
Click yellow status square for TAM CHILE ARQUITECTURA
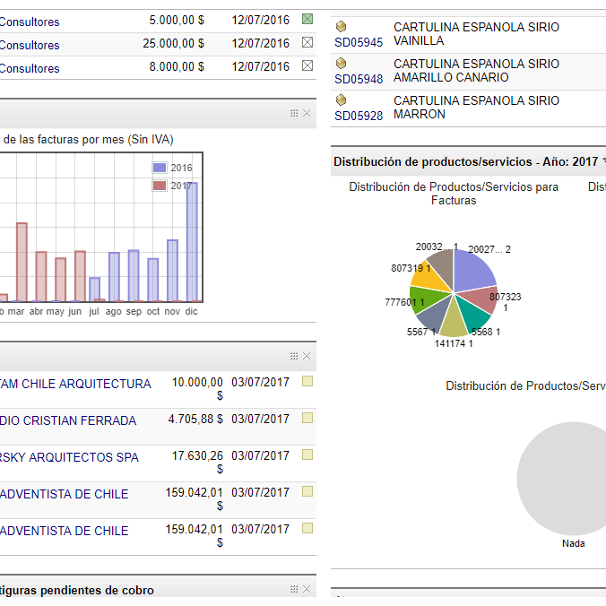click(x=307, y=381)
